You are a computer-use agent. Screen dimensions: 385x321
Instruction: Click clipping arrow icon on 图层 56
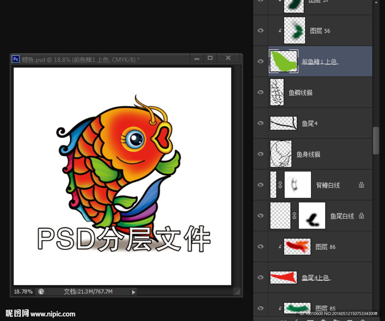coord(280,31)
